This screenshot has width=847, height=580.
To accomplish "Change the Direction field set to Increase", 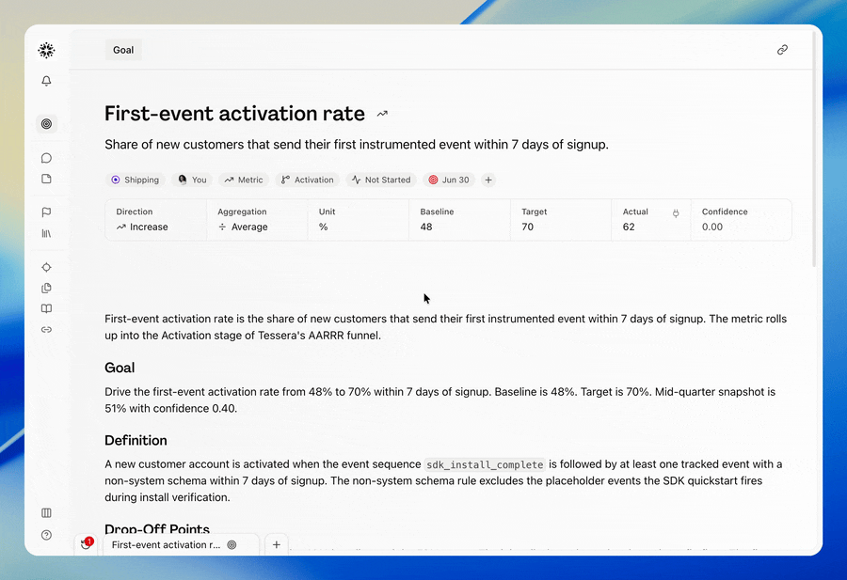I will 155,220.
